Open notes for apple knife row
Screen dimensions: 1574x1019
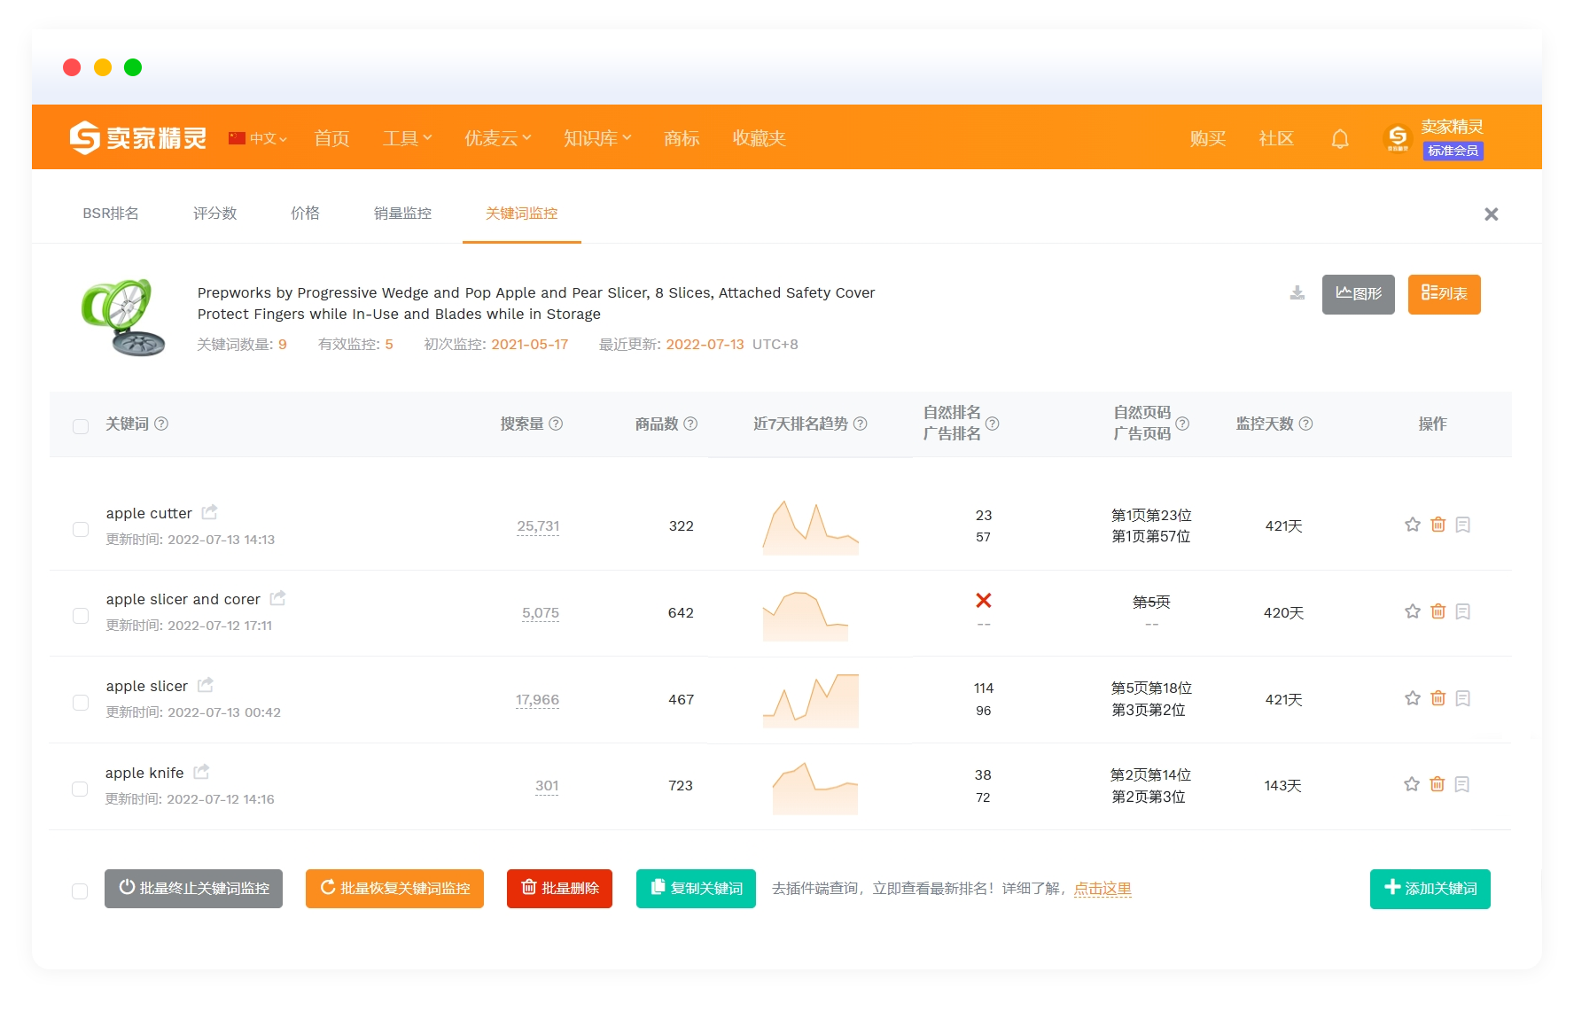(x=1462, y=784)
